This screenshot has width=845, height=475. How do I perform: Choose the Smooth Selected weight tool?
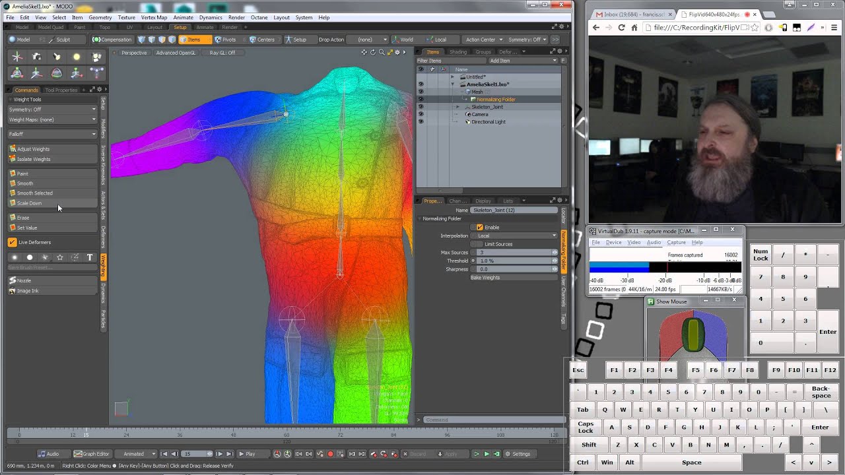tap(53, 193)
